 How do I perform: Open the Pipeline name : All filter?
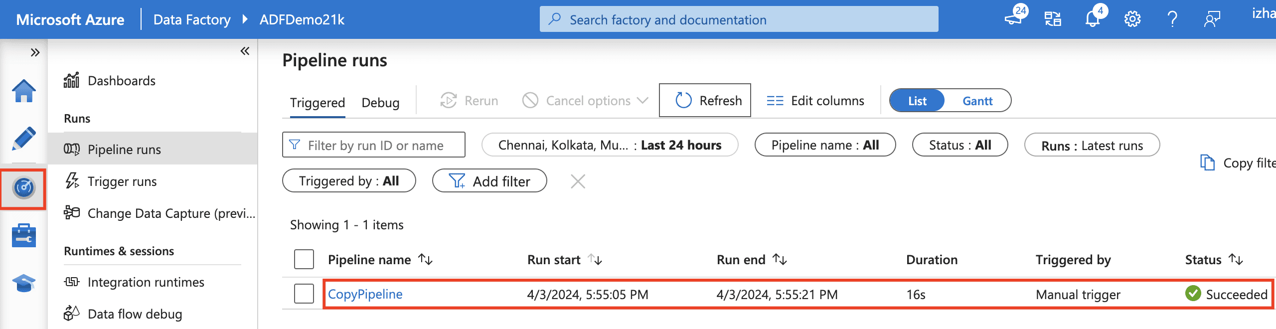pyautogui.click(x=825, y=145)
